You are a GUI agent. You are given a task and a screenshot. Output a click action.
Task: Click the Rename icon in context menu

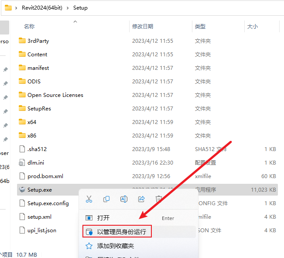[124, 199]
